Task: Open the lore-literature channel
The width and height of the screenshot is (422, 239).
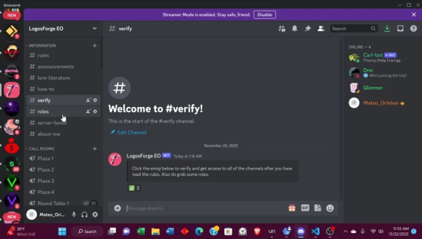Action: click(63, 78)
